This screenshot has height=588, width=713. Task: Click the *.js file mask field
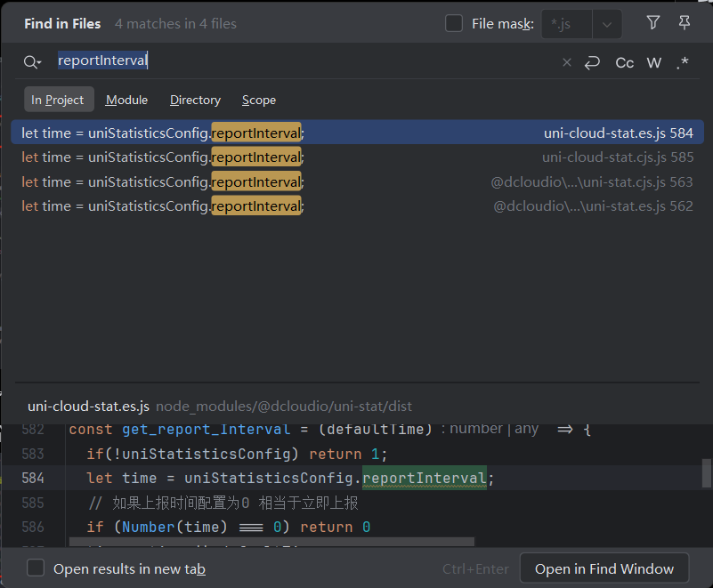pos(566,24)
